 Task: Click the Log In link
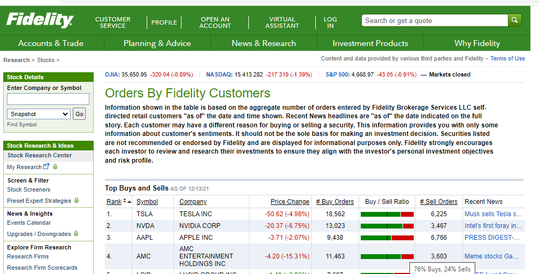click(x=330, y=22)
